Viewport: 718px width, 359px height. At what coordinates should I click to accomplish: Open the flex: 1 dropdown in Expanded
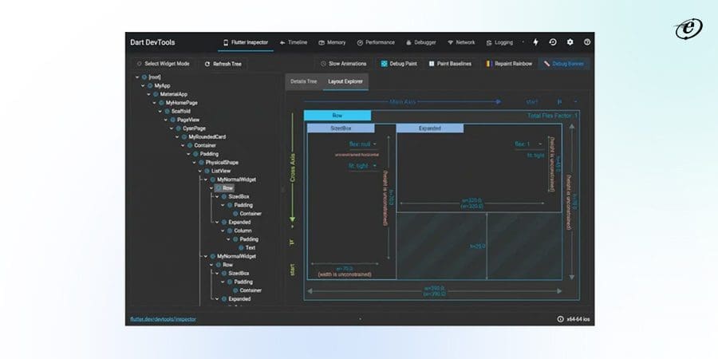[x=528, y=144]
